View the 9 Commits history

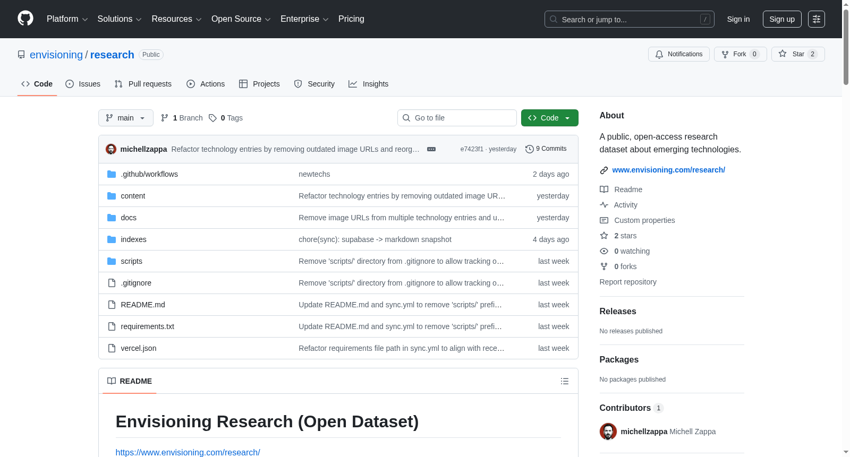pyautogui.click(x=546, y=149)
